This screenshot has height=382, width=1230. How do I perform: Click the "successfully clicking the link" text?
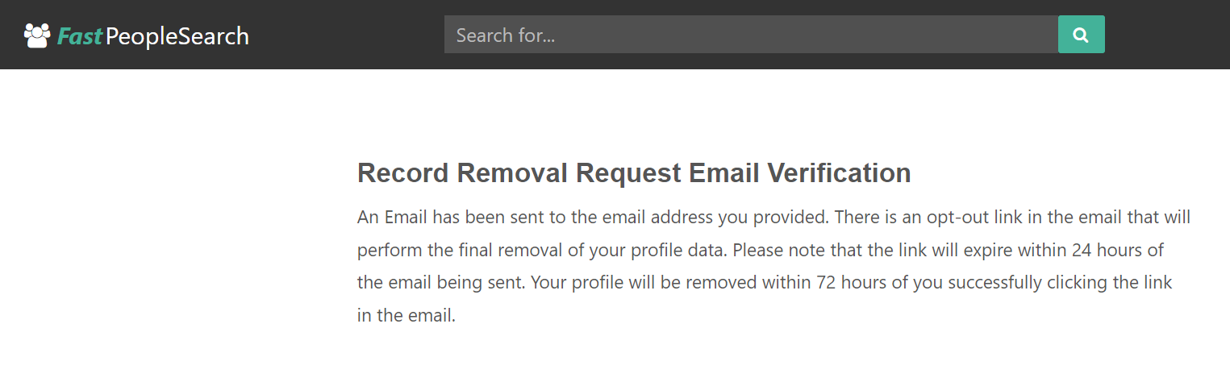1060,283
